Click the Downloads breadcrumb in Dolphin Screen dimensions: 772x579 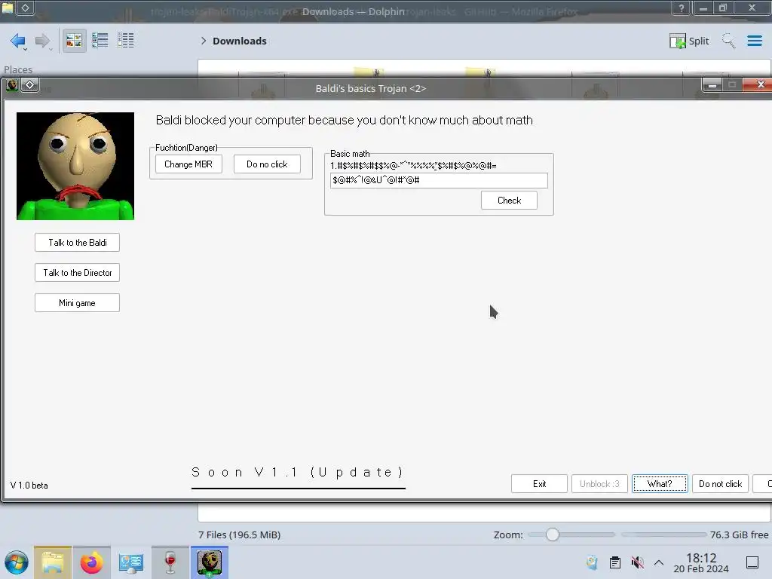tap(239, 41)
